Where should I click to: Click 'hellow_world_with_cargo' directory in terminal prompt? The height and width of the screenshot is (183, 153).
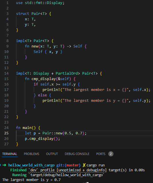pyautogui.click(x=31, y=165)
